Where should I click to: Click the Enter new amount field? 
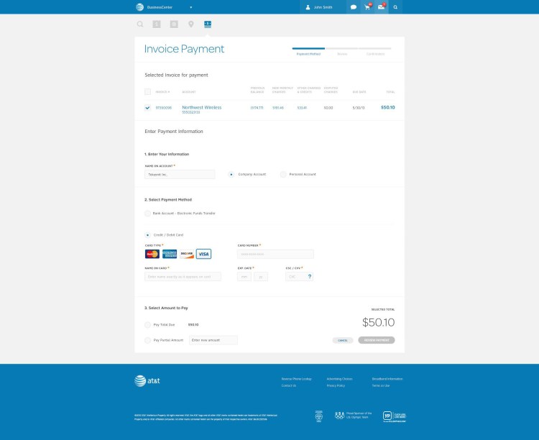pyautogui.click(x=213, y=340)
